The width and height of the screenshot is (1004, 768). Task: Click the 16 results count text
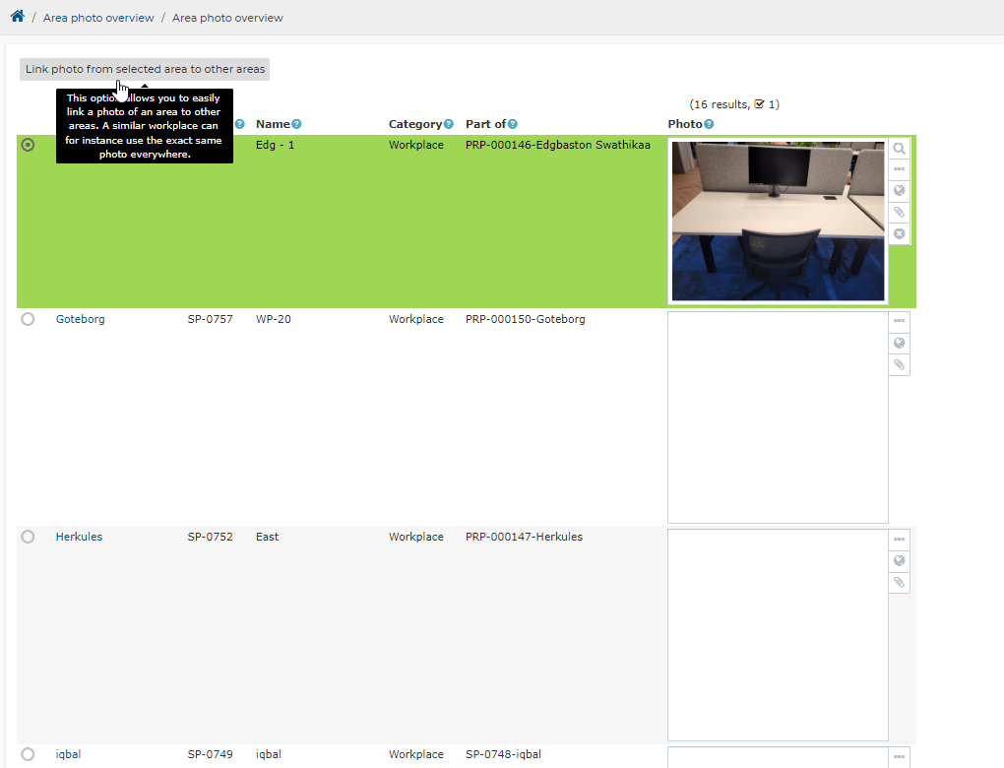point(734,104)
